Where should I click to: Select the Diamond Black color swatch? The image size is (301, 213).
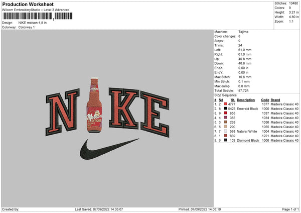coord(225,140)
